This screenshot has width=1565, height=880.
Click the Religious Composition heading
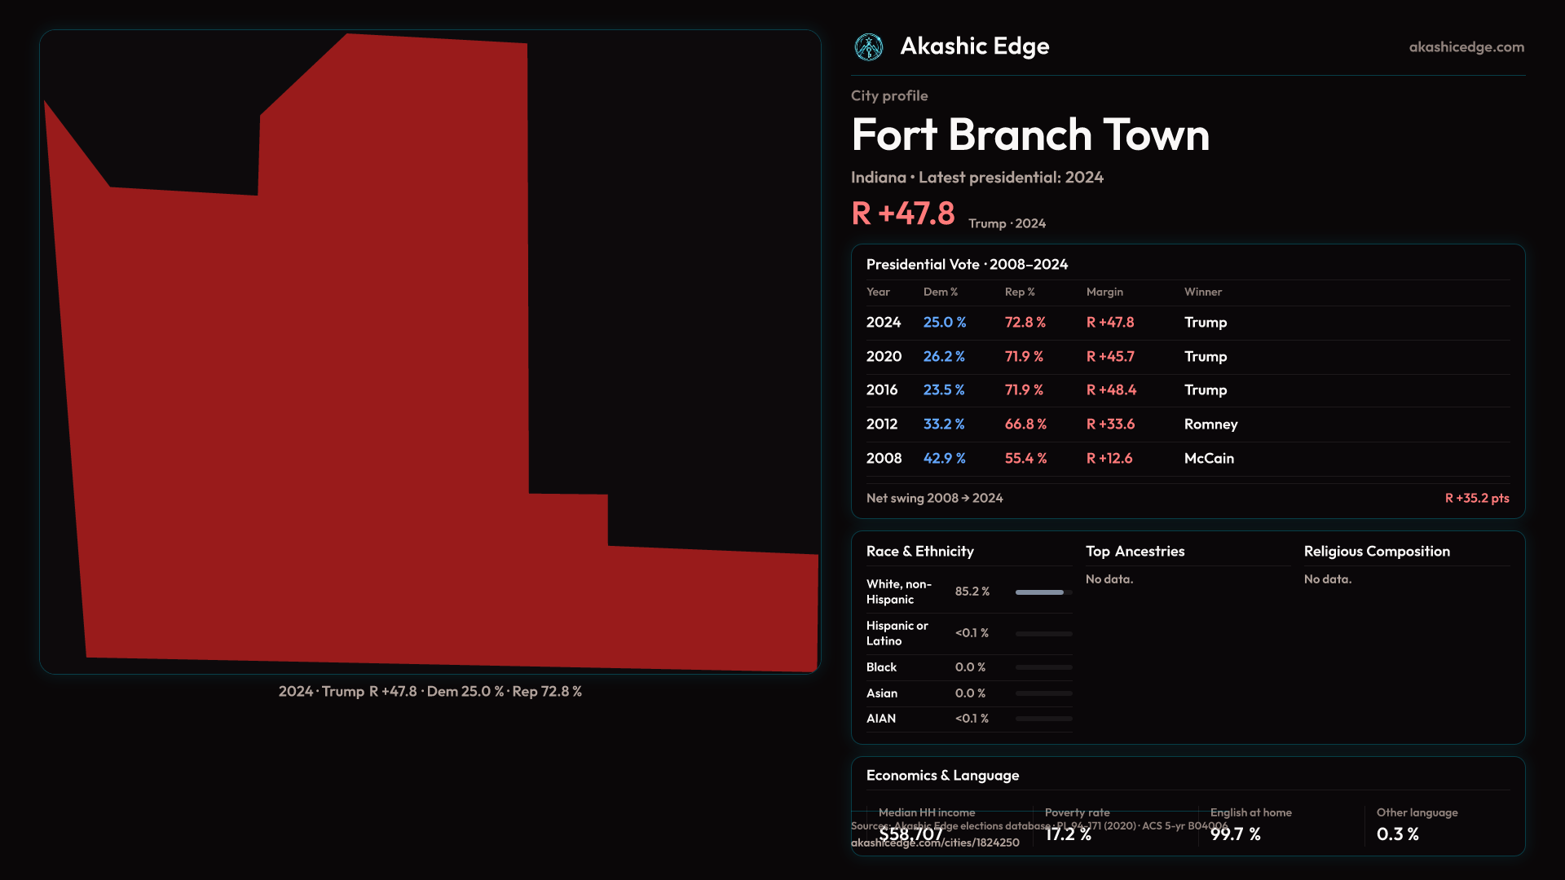coord(1376,552)
